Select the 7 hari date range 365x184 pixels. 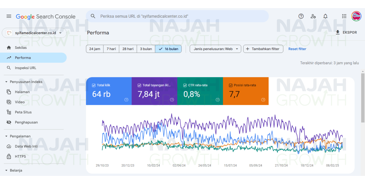(x=111, y=49)
